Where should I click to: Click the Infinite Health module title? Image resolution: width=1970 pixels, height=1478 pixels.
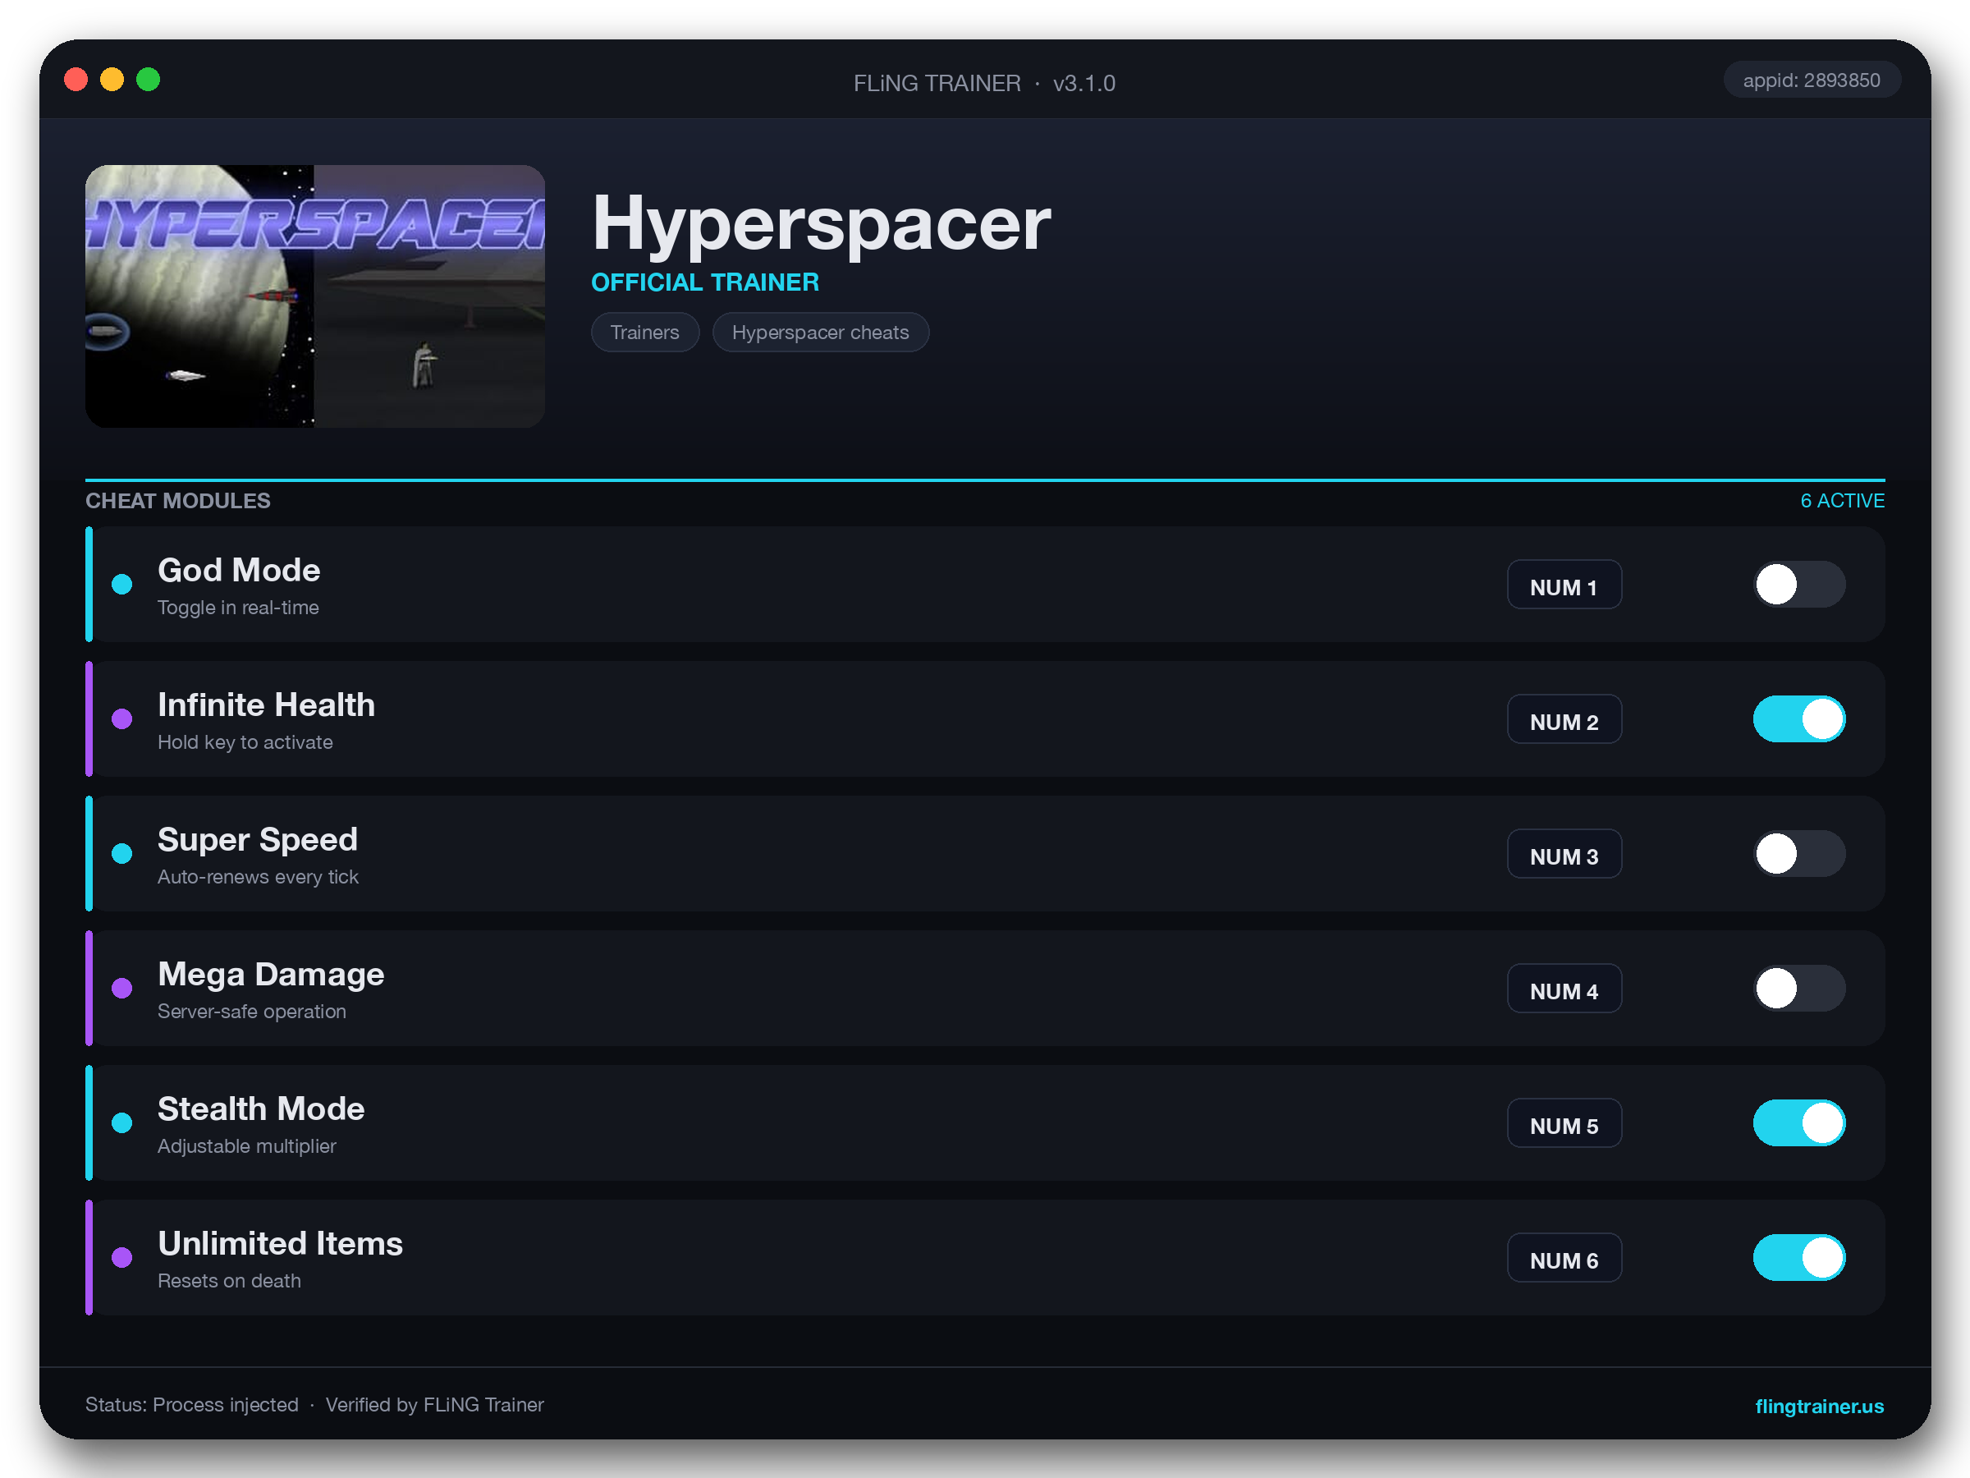(x=266, y=705)
